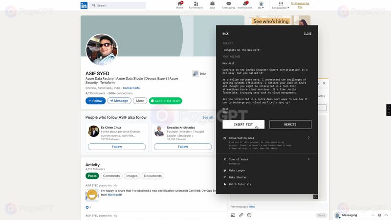Attach an image with the picture icon
The image size is (391, 220).
click(x=233, y=215)
